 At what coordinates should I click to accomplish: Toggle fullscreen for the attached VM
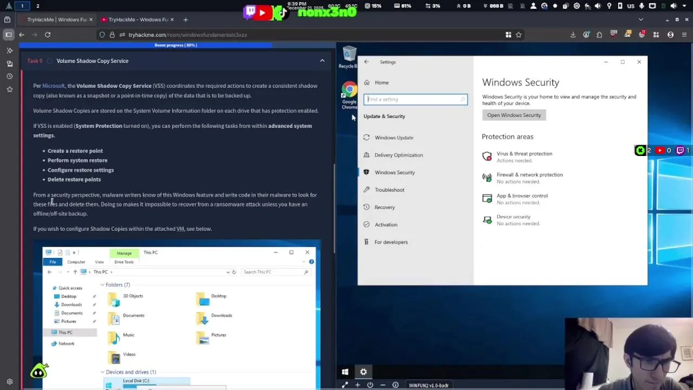[345, 385]
